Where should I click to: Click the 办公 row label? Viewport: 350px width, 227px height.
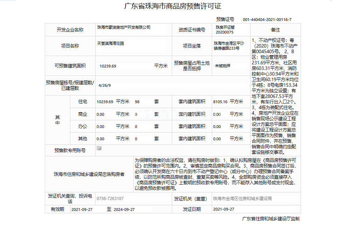pos(83,126)
